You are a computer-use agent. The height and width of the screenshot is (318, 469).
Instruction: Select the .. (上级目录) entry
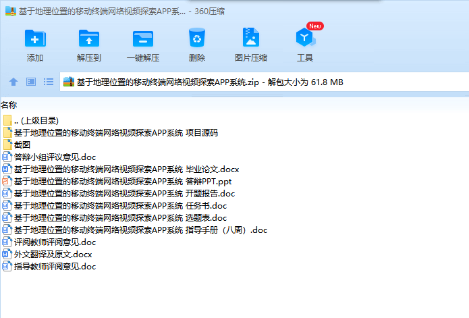36,121
